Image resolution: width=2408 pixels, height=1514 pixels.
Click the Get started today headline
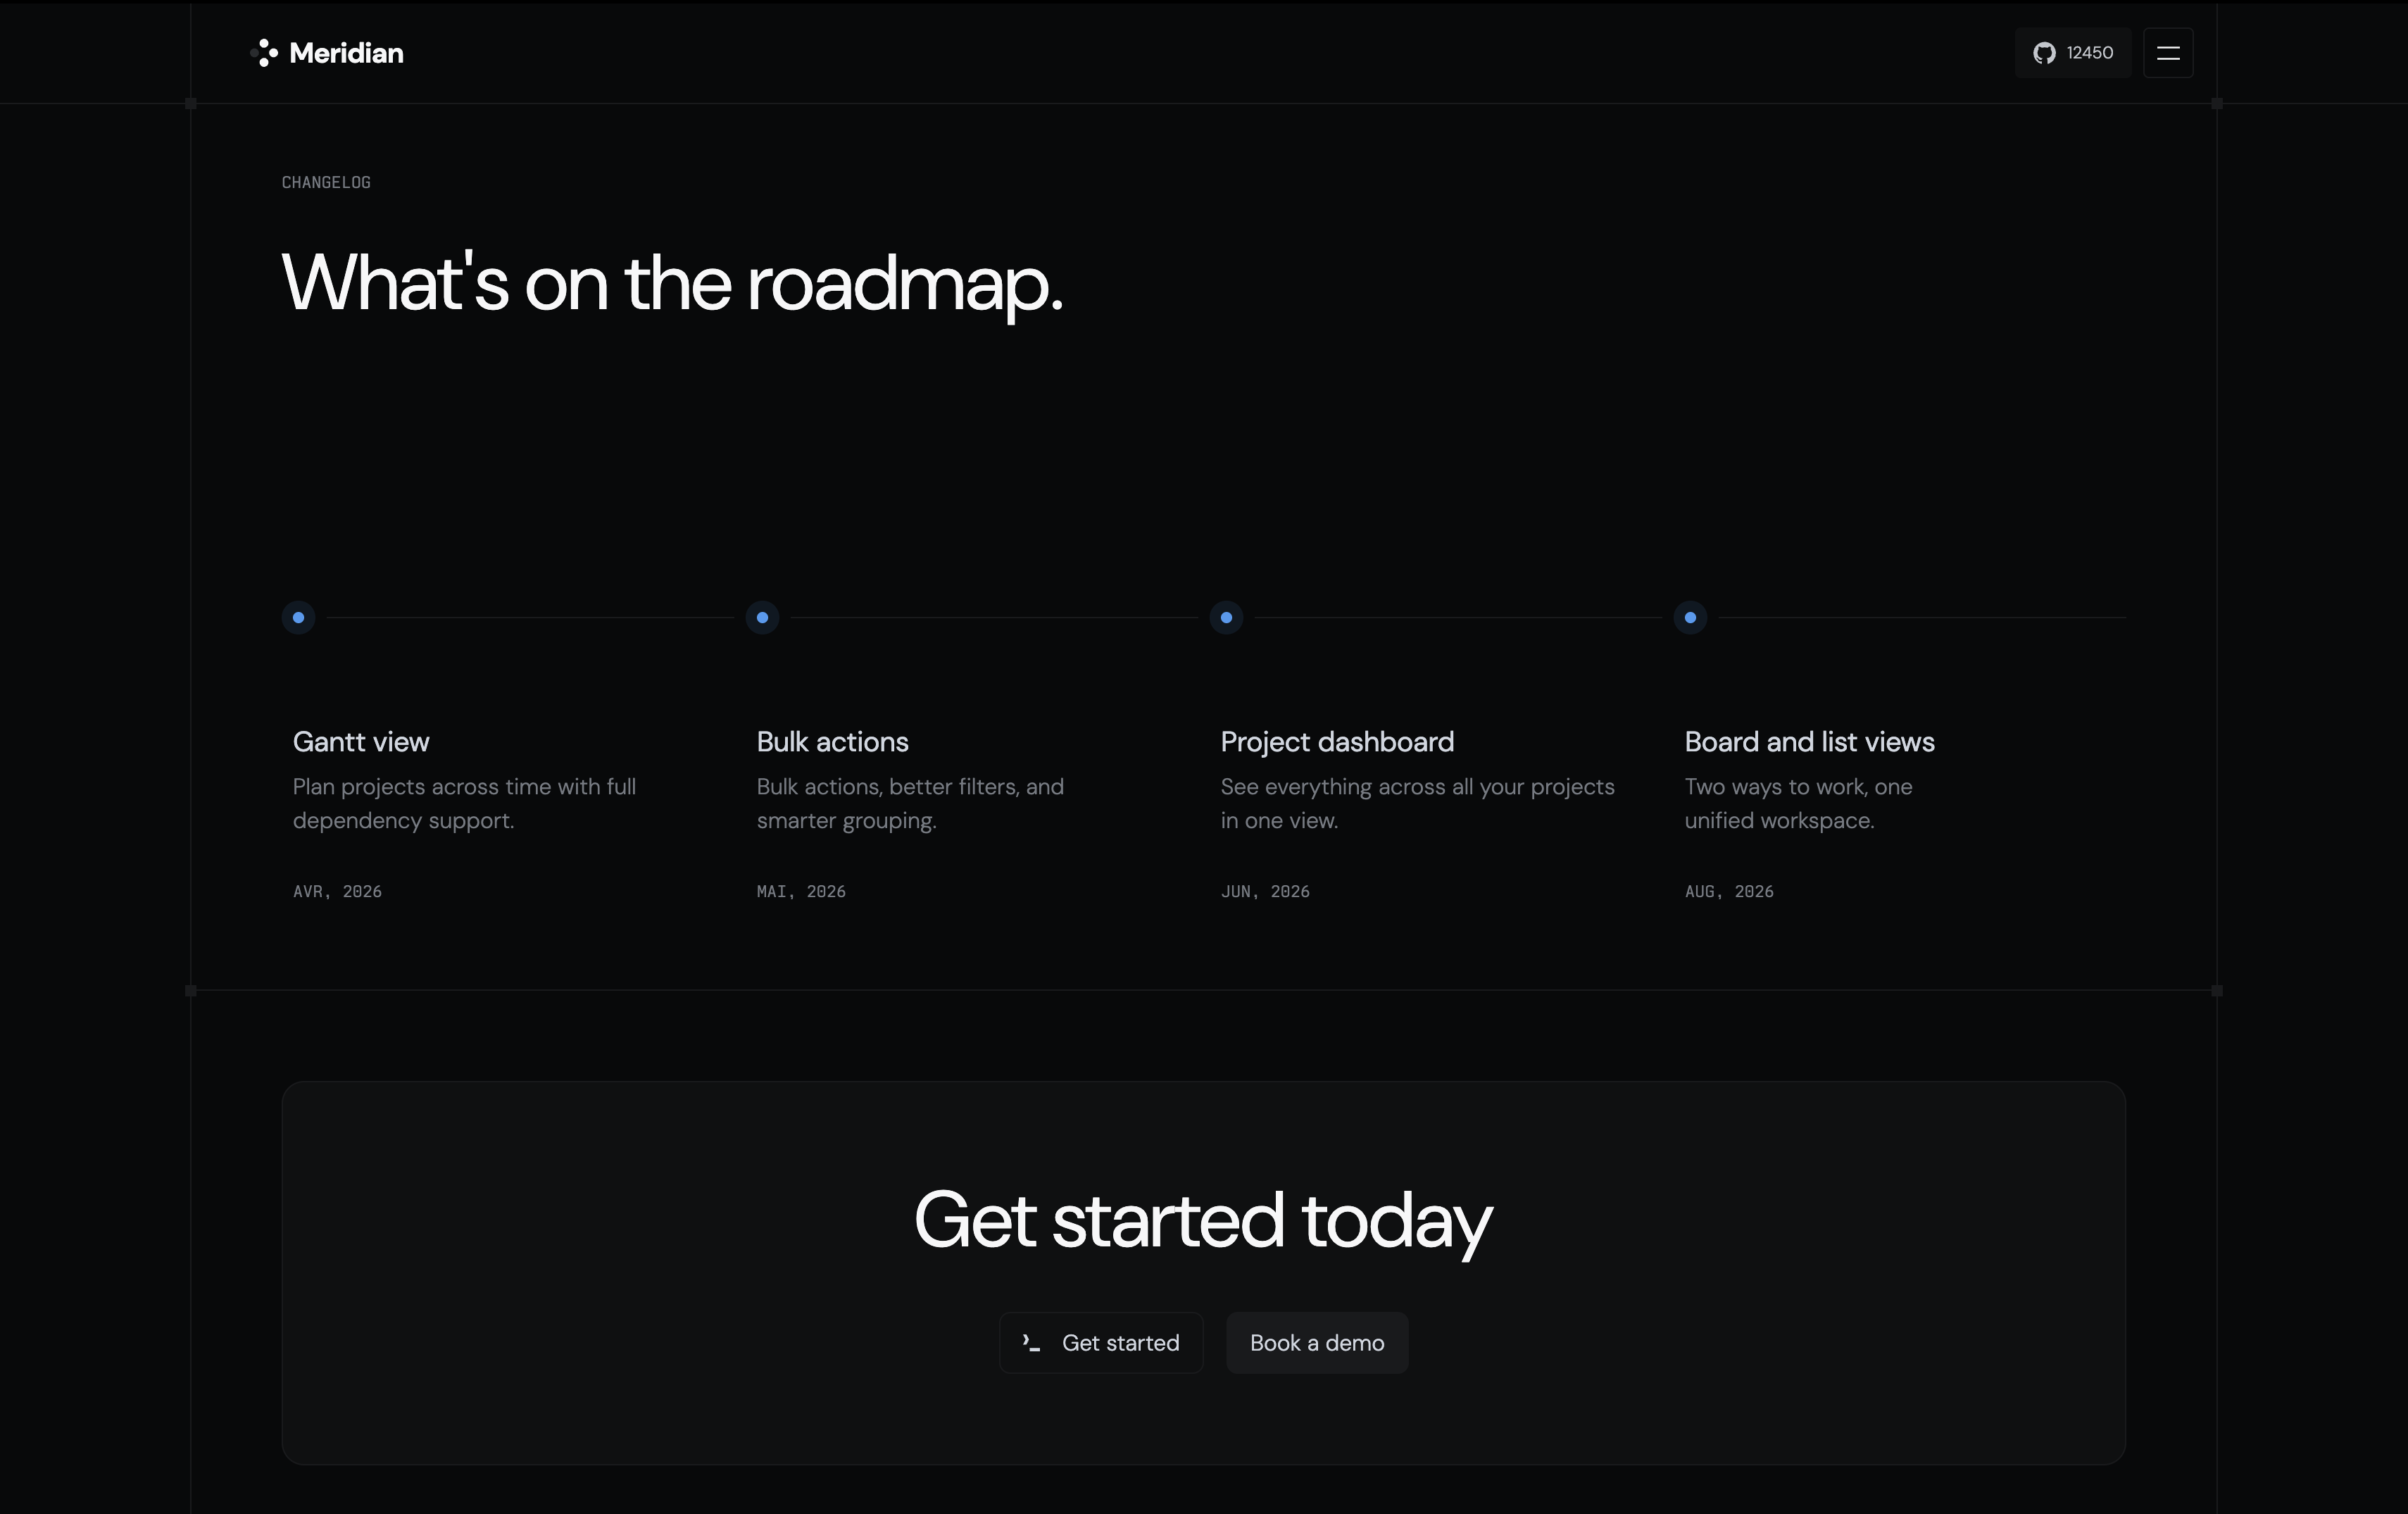(x=1203, y=1221)
